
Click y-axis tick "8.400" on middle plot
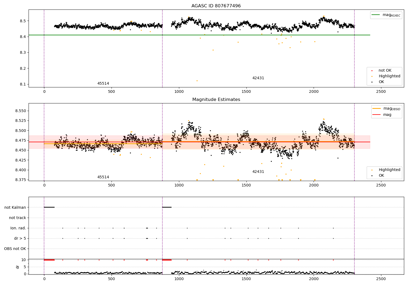tap(21, 170)
